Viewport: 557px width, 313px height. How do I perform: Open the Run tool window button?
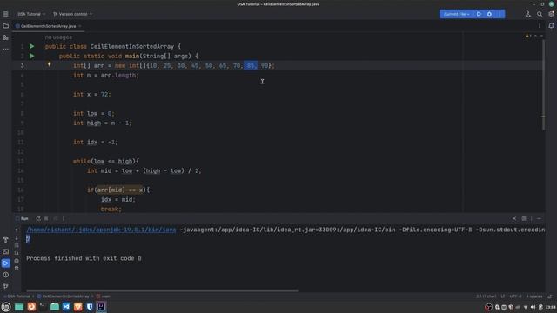6,263
